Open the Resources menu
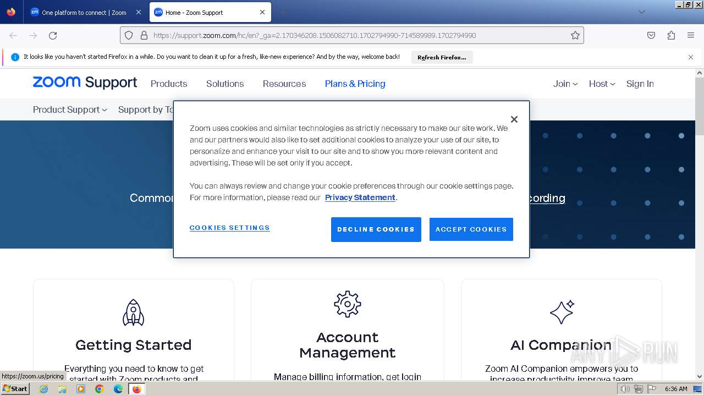The width and height of the screenshot is (704, 396). [284, 84]
